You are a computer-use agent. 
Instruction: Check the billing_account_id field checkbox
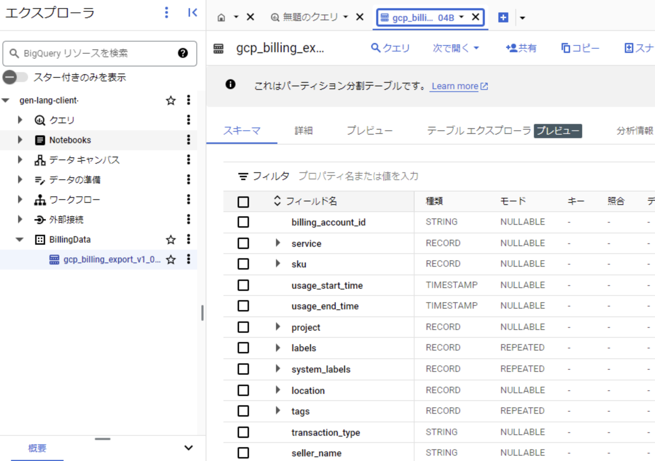pos(243,222)
